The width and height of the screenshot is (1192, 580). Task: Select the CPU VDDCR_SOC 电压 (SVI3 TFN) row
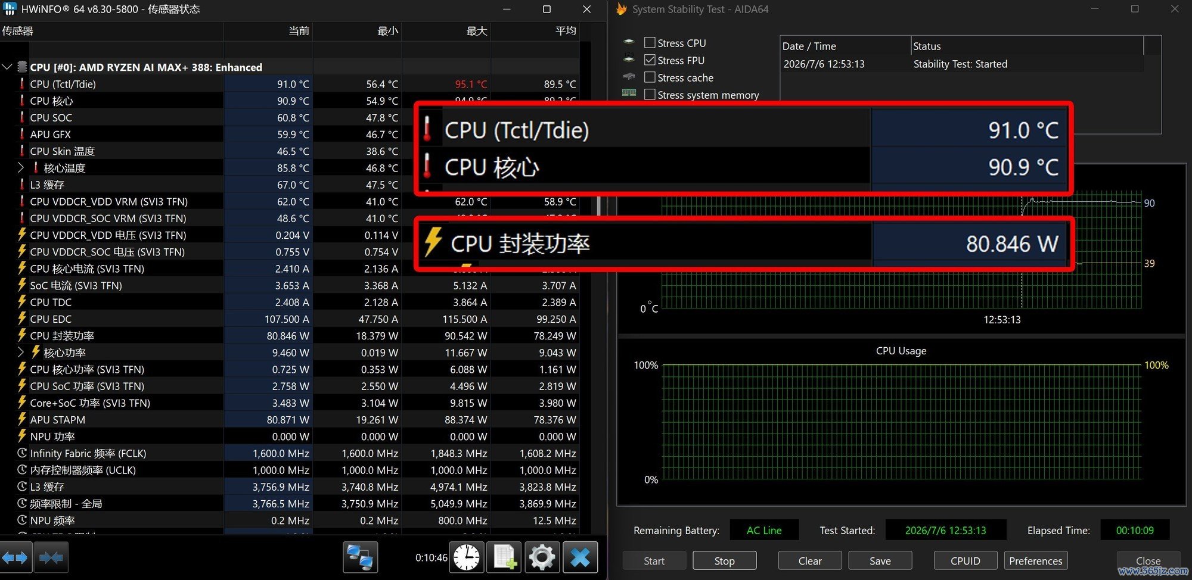pyautogui.click(x=289, y=251)
